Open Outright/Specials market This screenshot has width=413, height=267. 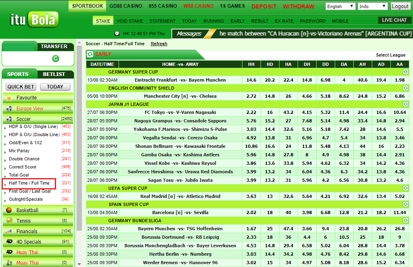point(25,199)
